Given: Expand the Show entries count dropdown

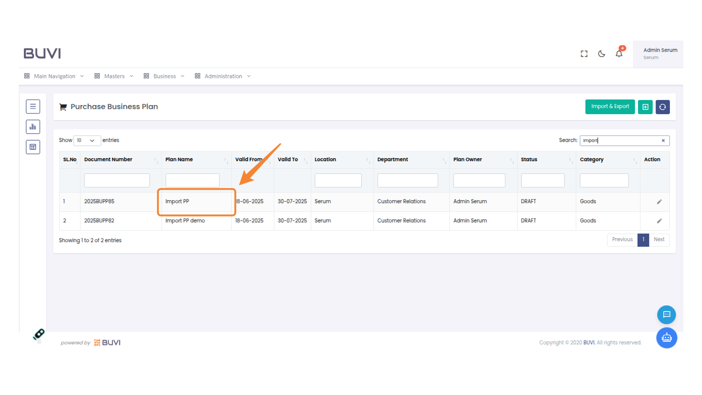Looking at the screenshot, I should click(87, 140).
